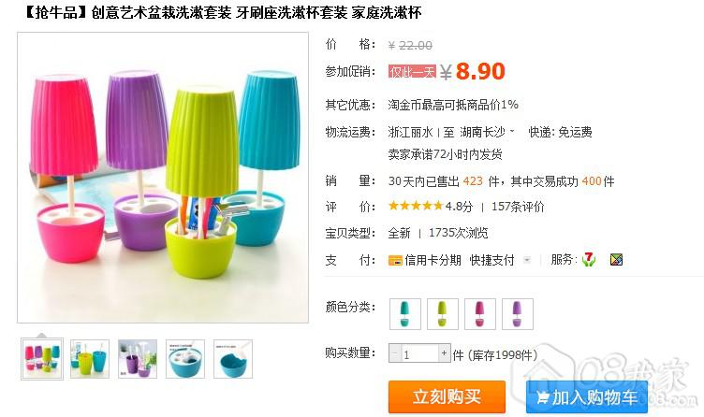Select the purple color option
The width and height of the screenshot is (704, 417).
tap(517, 314)
